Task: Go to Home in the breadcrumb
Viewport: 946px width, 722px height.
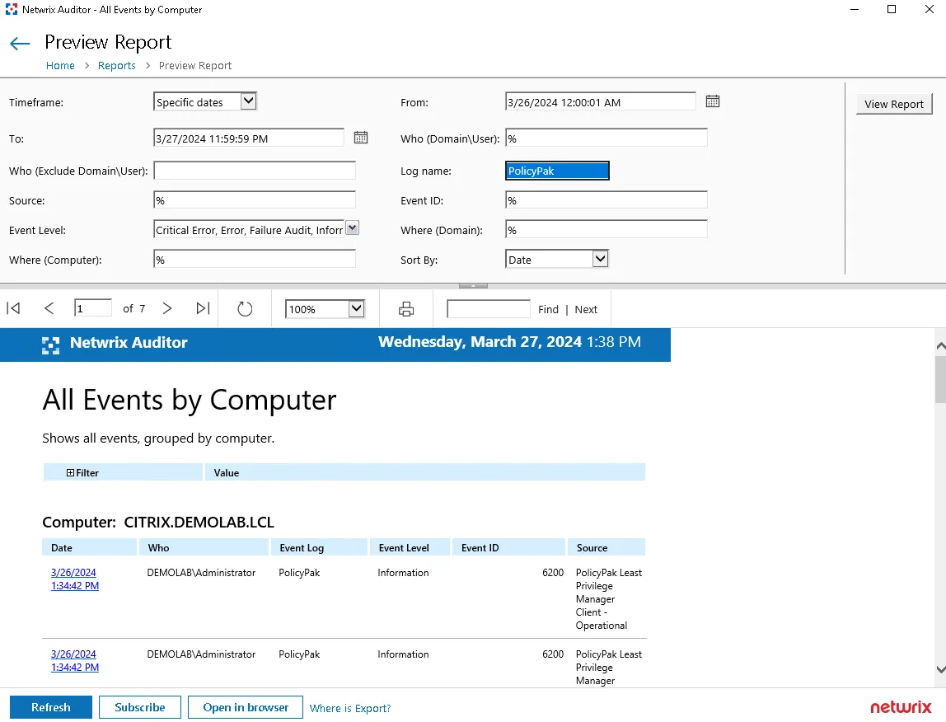Action: [60, 66]
